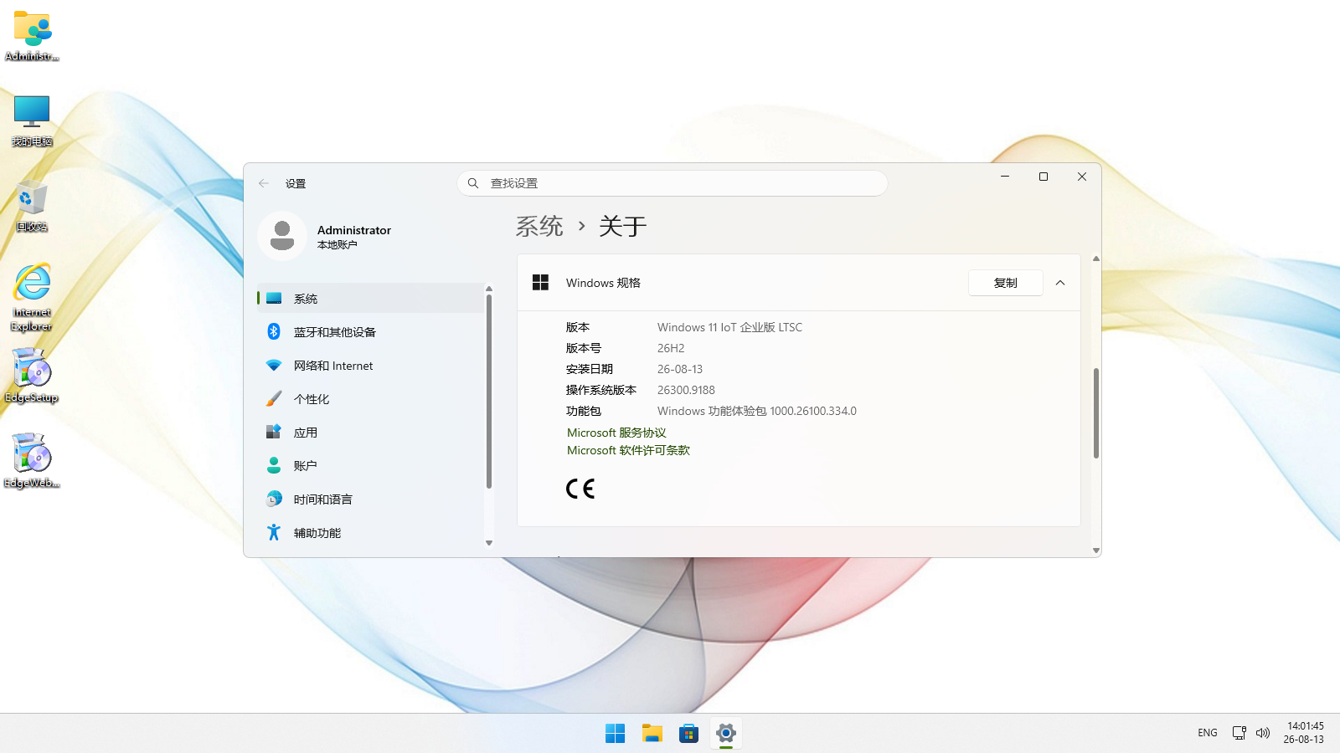The height and width of the screenshot is (753, 1340).
Task: Click the 时间和语言 globe clock icon
Action: tap(274, 499)
